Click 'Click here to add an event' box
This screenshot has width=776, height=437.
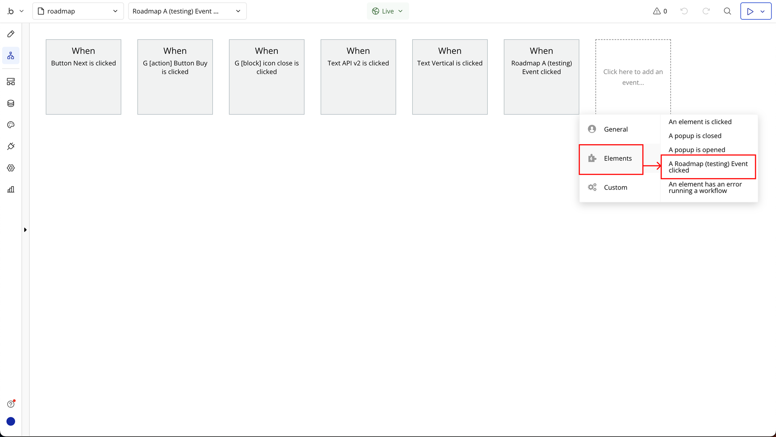pyautogui.click(x=633, y=77)
